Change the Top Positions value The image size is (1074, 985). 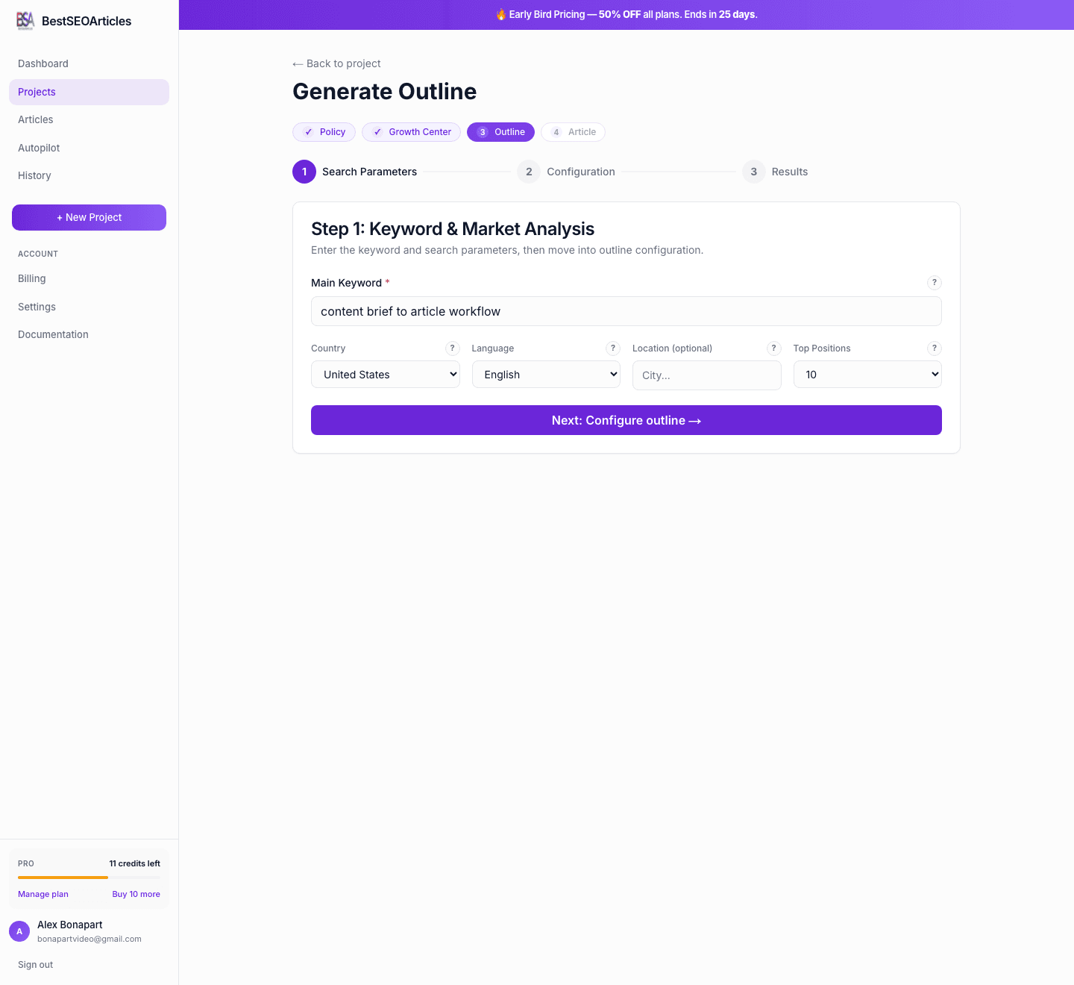point(867,374)
